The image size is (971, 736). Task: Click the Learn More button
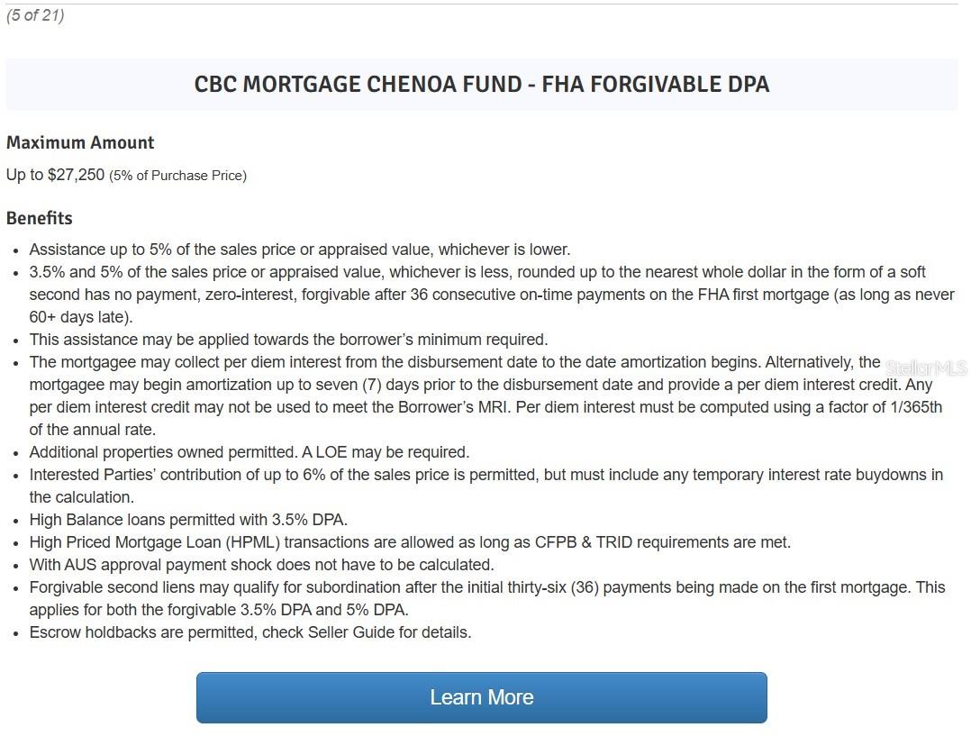[x=481, y=697]
